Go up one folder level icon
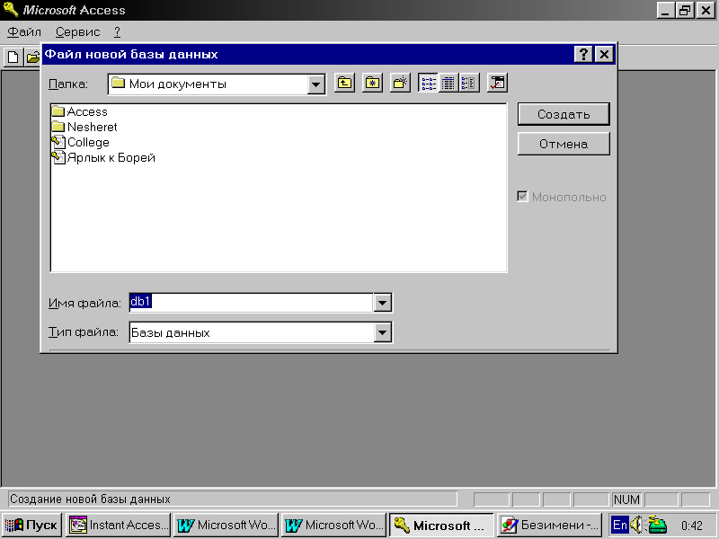This screenshot has width=719, height=539. click(x=344, y=84)
